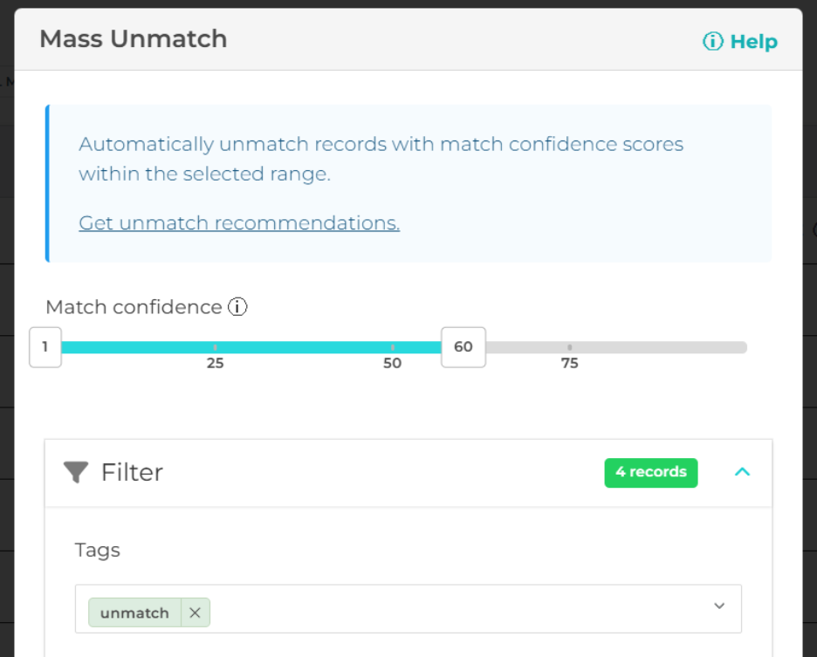Click the Get unmatch recommendations link
This screenshot has height=657, width=817.
(x=239, y=223)
